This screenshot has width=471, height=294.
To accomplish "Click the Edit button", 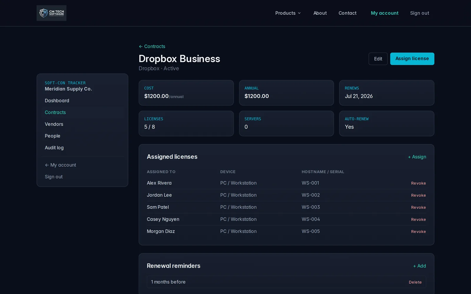I will 378,59.
